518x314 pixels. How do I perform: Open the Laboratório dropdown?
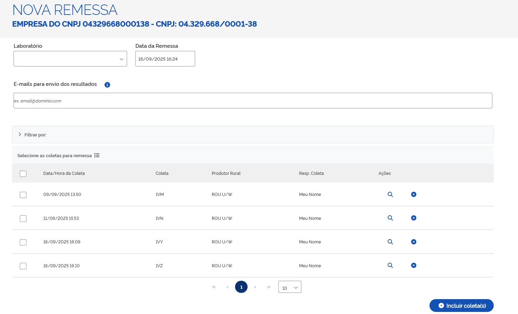click(70, 59)
